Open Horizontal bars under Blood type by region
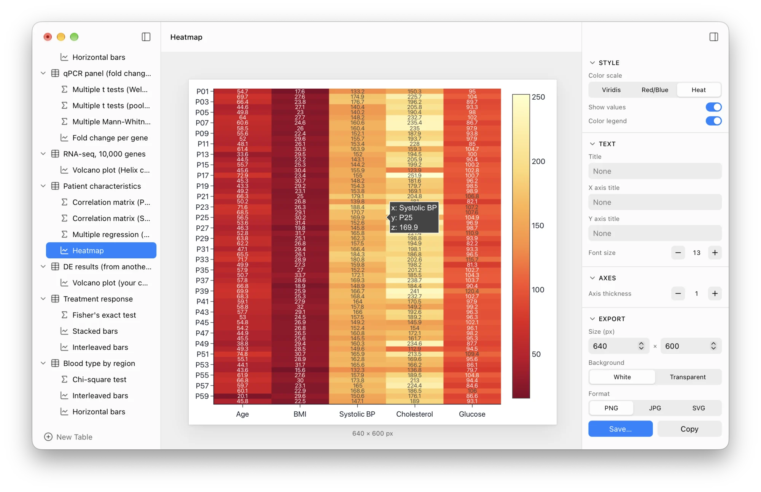 tap(101, 412)
